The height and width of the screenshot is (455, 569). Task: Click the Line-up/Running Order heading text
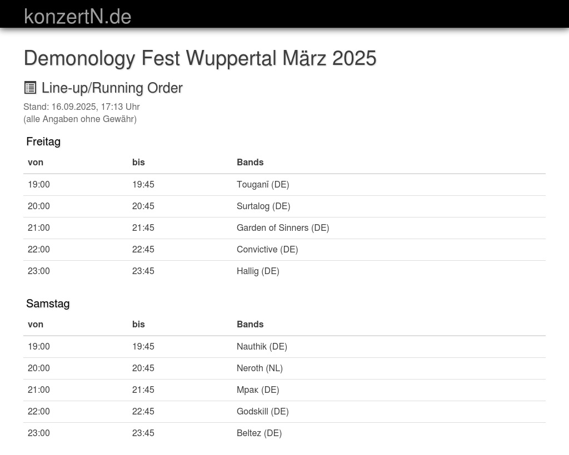pyautogui.click(x=112, y=88)
